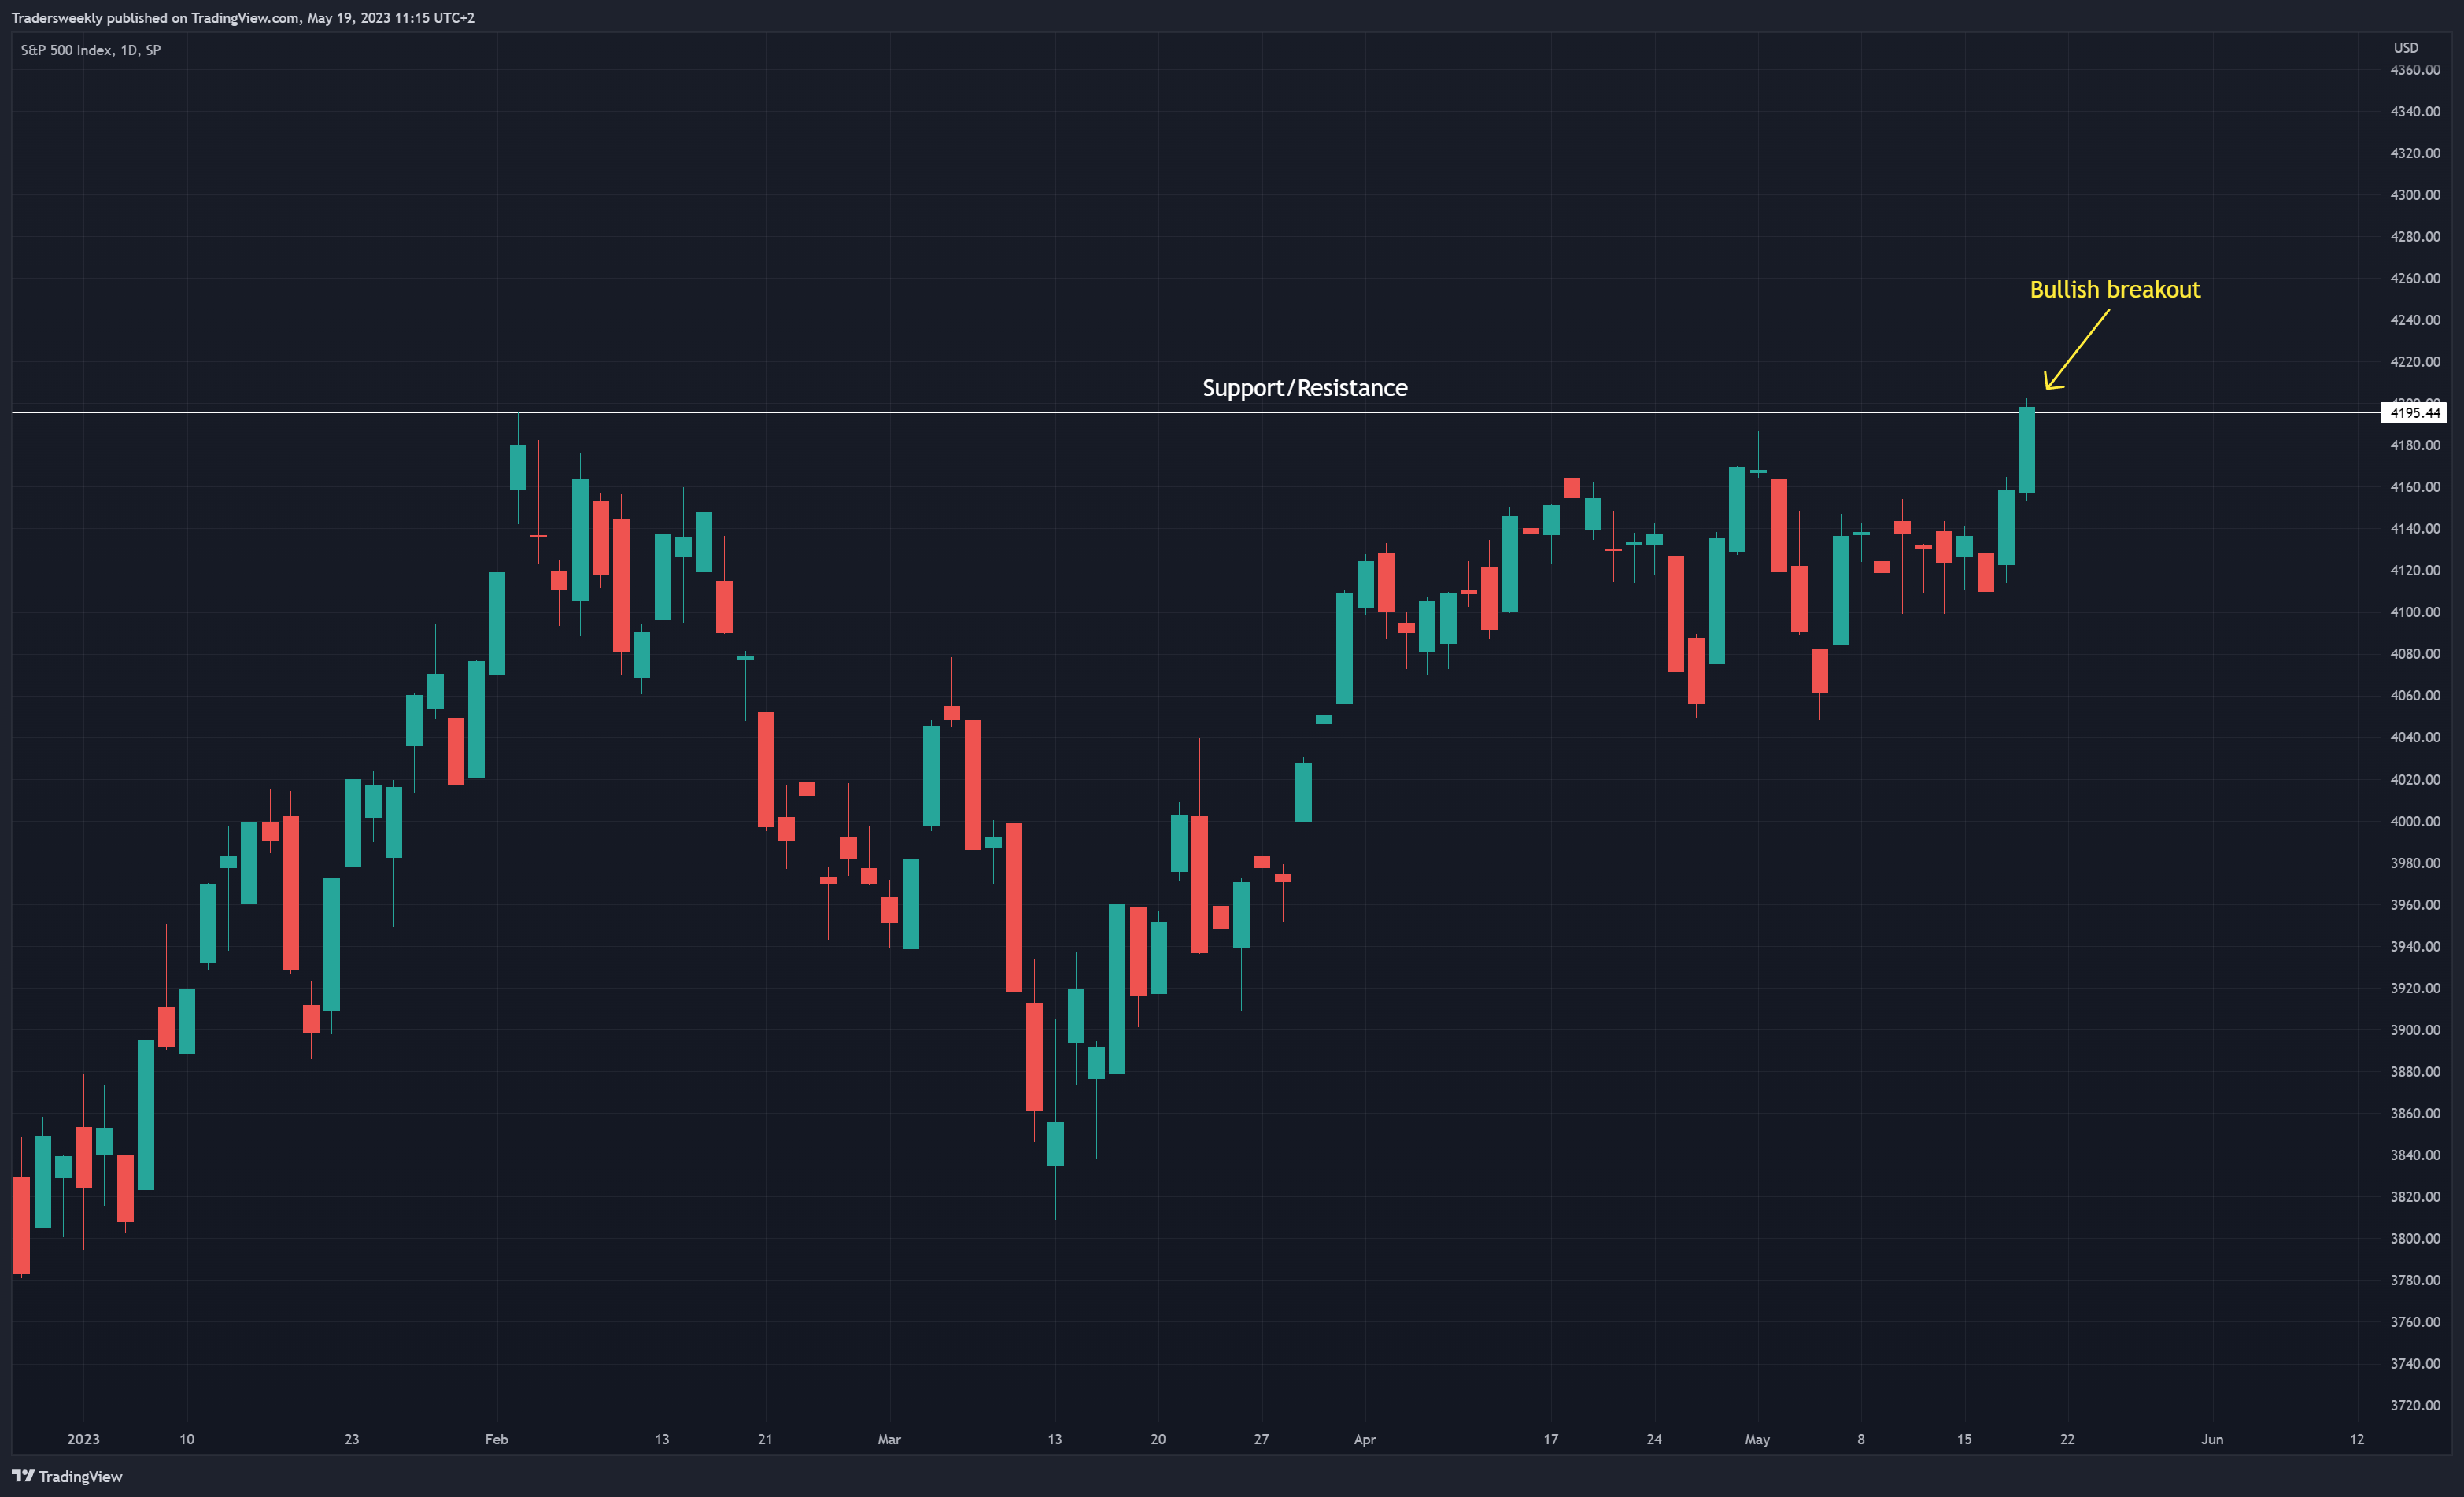Click the 'Bullish breakout' annotation text
2464x1497 pixels.
[x=2114, y=289]
